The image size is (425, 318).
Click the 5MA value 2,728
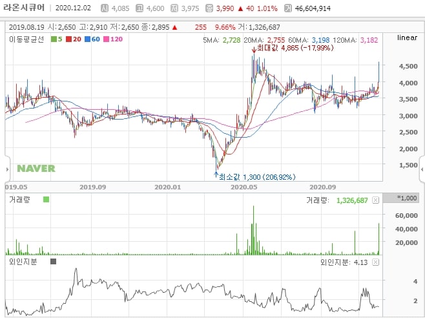[231, 40]
